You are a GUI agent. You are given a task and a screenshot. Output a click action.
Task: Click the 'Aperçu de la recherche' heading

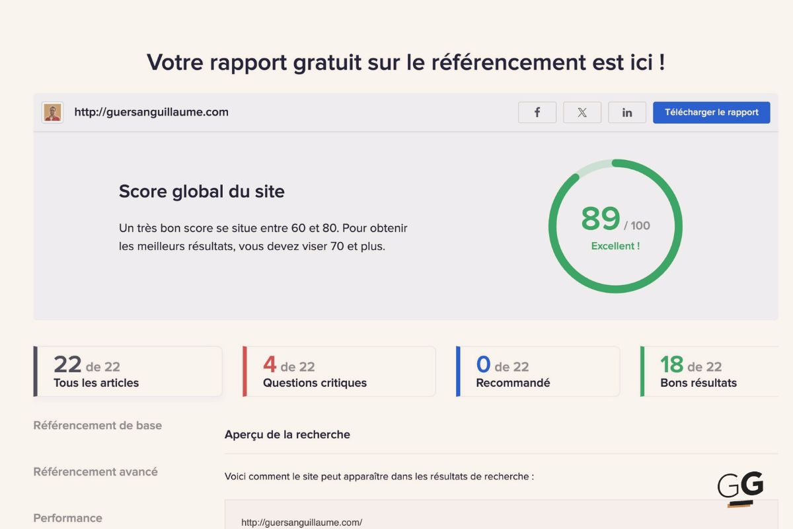pos(287,434)
